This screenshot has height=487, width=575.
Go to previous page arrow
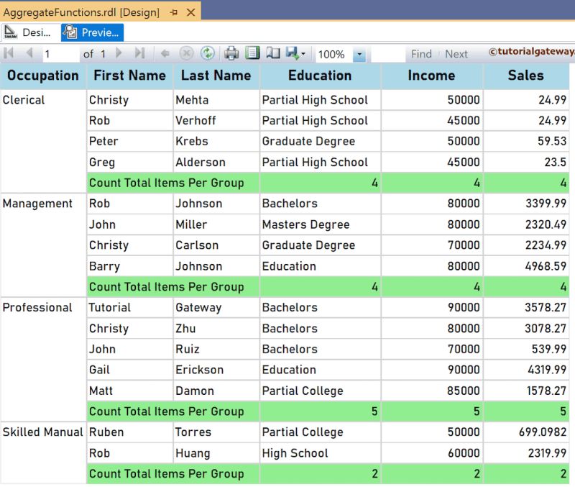click(x=29, y=53)
